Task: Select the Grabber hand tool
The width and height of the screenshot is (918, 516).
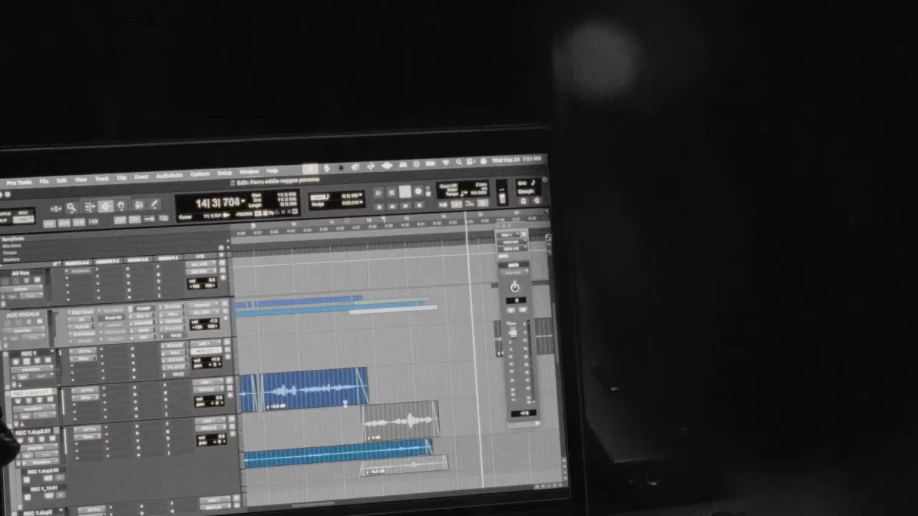Action: click(x=121, y=206)
